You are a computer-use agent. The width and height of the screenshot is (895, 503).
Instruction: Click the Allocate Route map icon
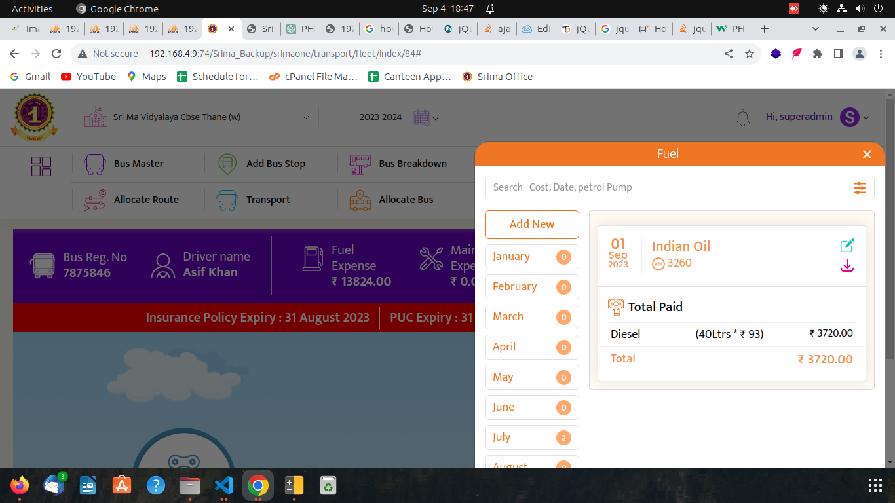[x=94, y=200]
